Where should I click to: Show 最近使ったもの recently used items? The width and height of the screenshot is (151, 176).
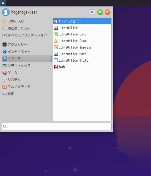click(27, 28)
